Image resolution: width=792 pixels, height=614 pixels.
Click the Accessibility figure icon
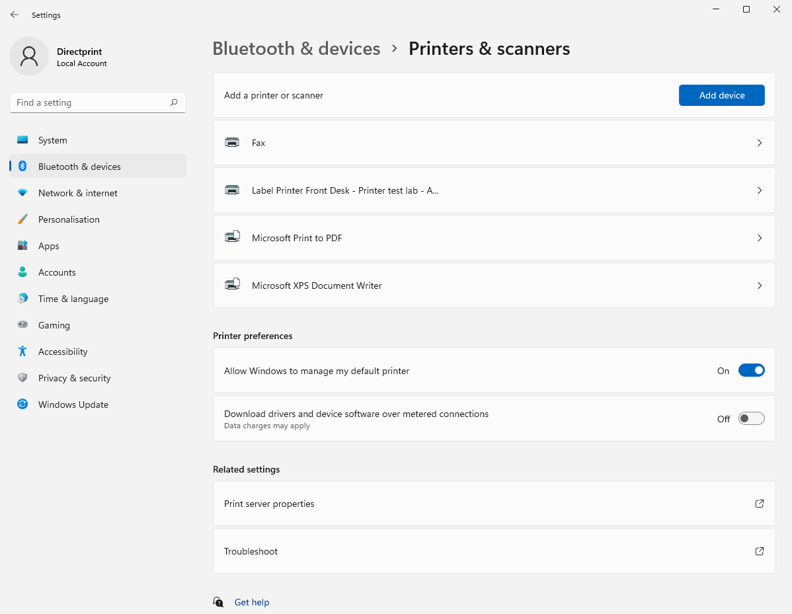point(22,352)
